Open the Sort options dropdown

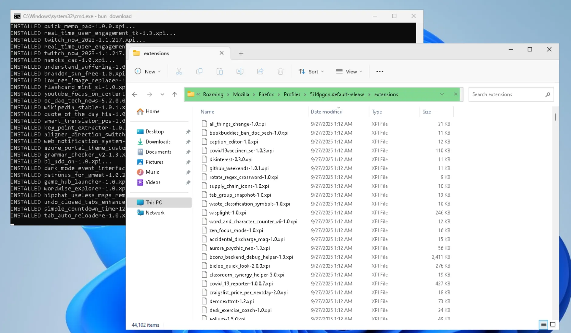(x=311, y=71)
